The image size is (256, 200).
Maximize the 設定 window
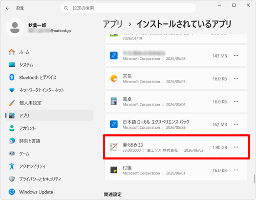[234, 5]
